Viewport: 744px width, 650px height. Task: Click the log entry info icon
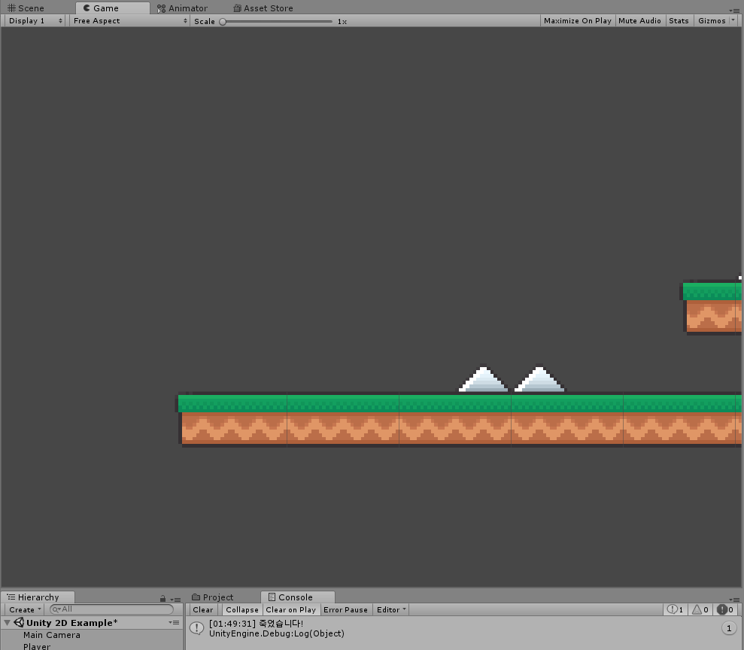(x=196, y=628)
